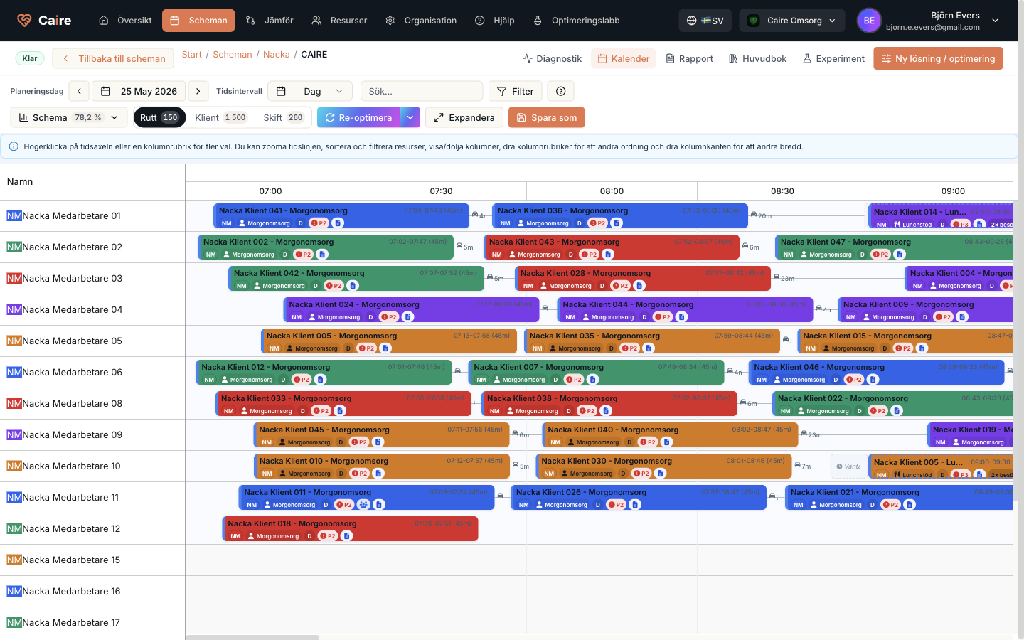Click the document icon on Klient 041
This screenshot has height=640, width=1024.
(x=338, y=223)
